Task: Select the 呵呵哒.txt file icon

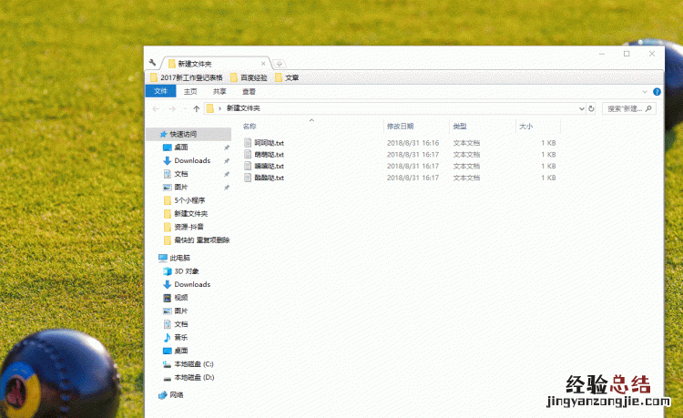Action: [247, 143]
